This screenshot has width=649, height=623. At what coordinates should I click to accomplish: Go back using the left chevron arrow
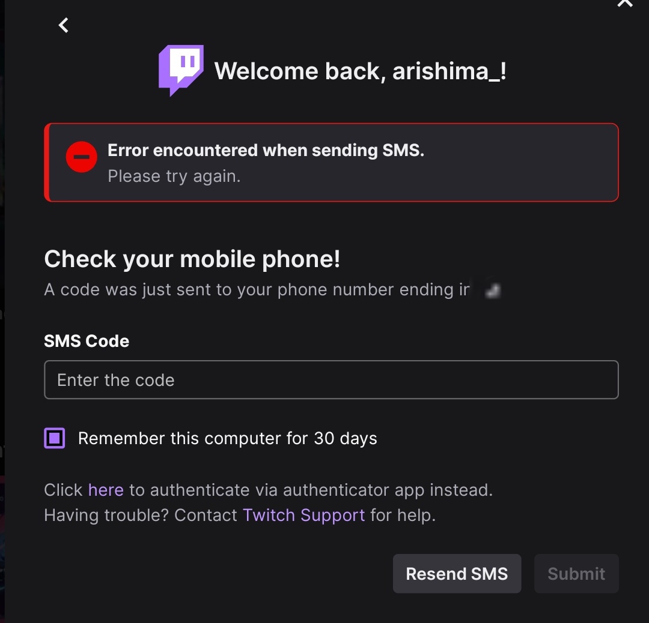point(63,25)
